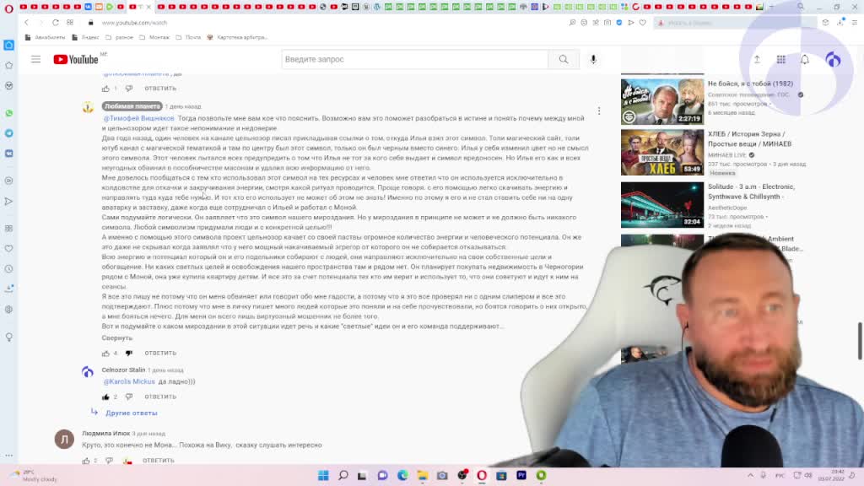
Task: Like the comment by Любимая планета
Action: (x=105, y=354)
